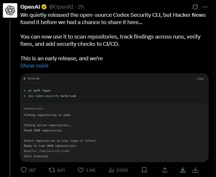Expand the post with Show more
The width and height of the screenshot is (216, 177).
(34, 66)
